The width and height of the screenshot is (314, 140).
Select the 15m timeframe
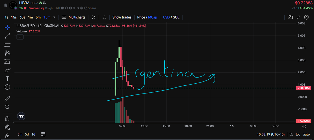tap(47, 17)
